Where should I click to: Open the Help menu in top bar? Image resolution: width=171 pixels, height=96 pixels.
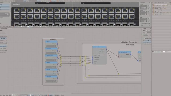[11, 1]
